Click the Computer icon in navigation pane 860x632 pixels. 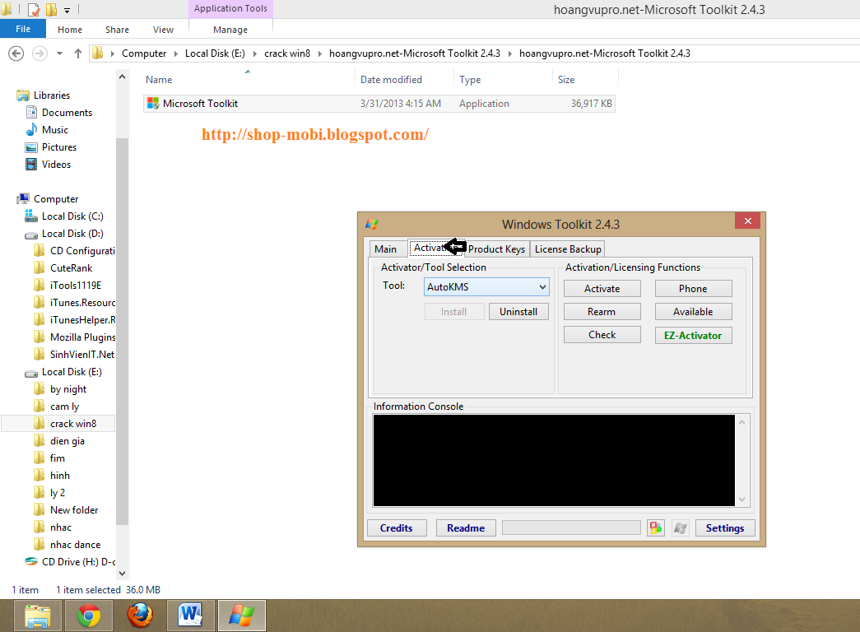(23, 198)
